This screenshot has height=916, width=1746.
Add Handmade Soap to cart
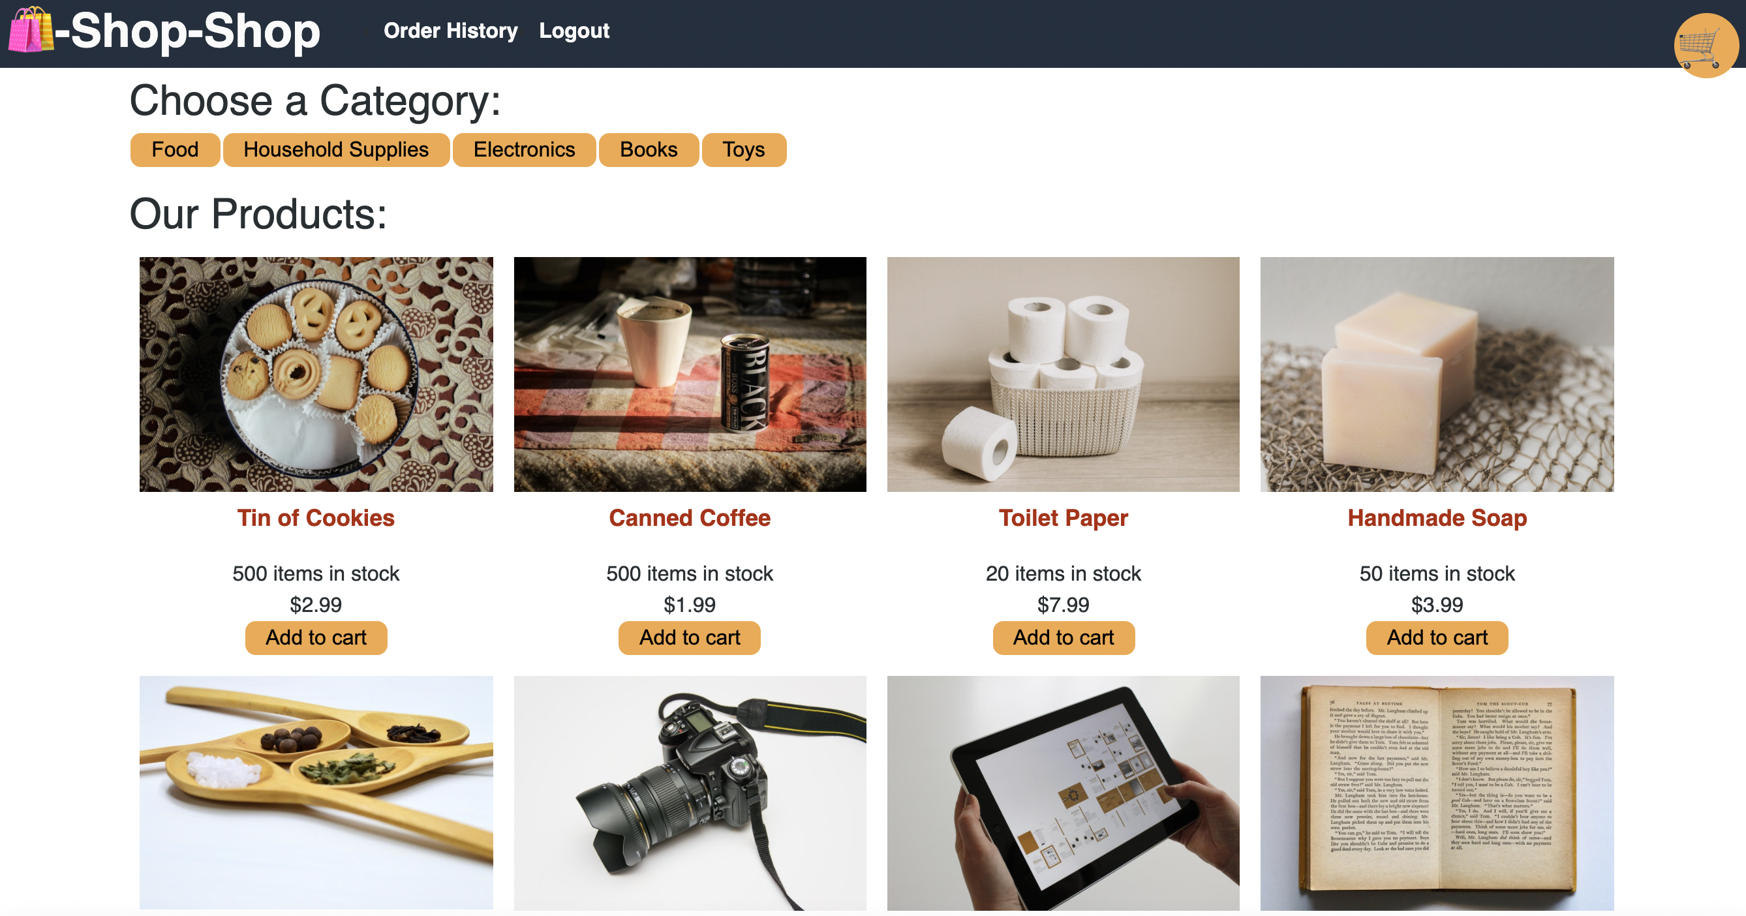[x=1437, y=637]
